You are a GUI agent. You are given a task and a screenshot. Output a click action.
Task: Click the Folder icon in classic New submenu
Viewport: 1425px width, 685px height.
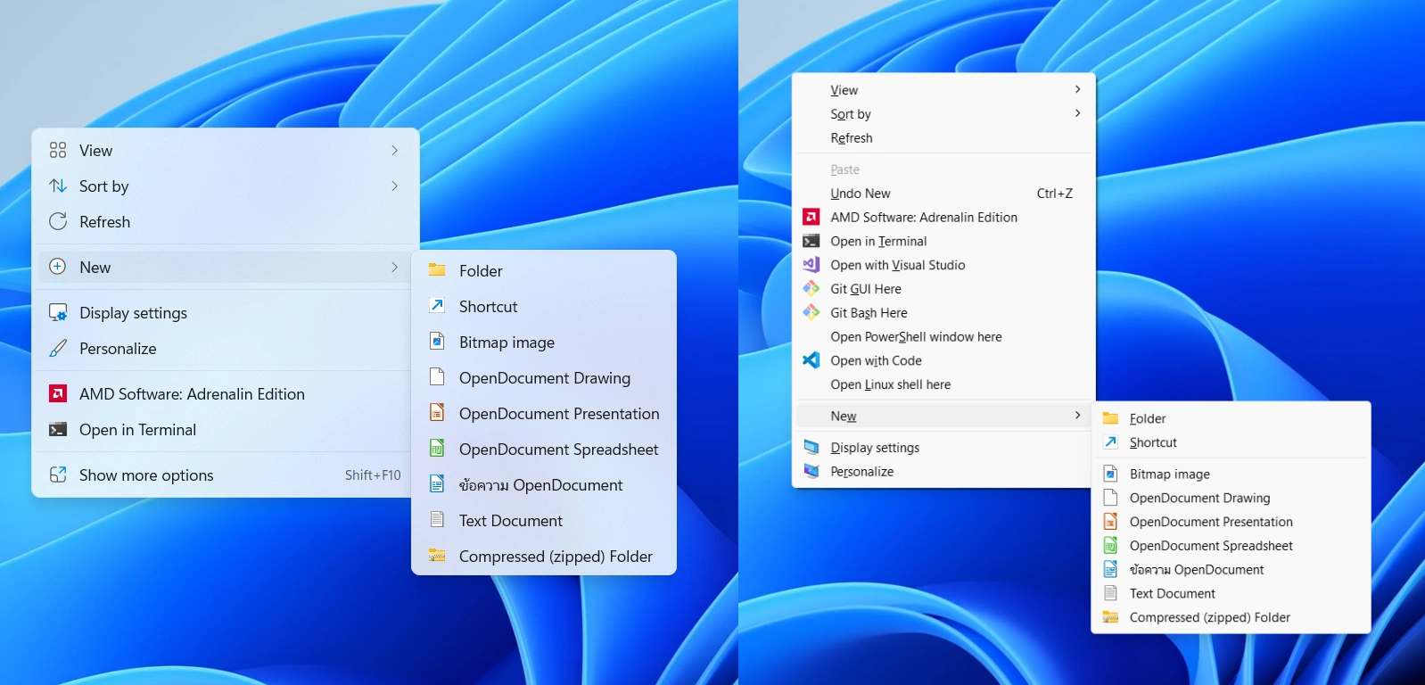click(x=1110, y=418)
